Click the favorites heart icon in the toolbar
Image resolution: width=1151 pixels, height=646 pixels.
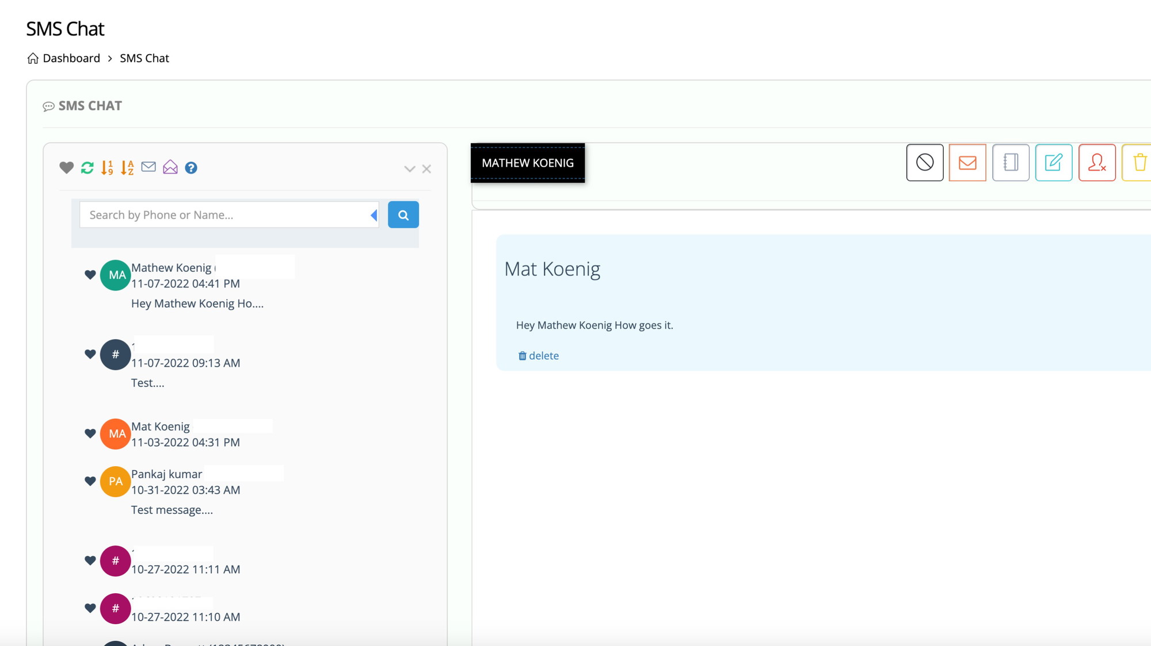(67, 167)
